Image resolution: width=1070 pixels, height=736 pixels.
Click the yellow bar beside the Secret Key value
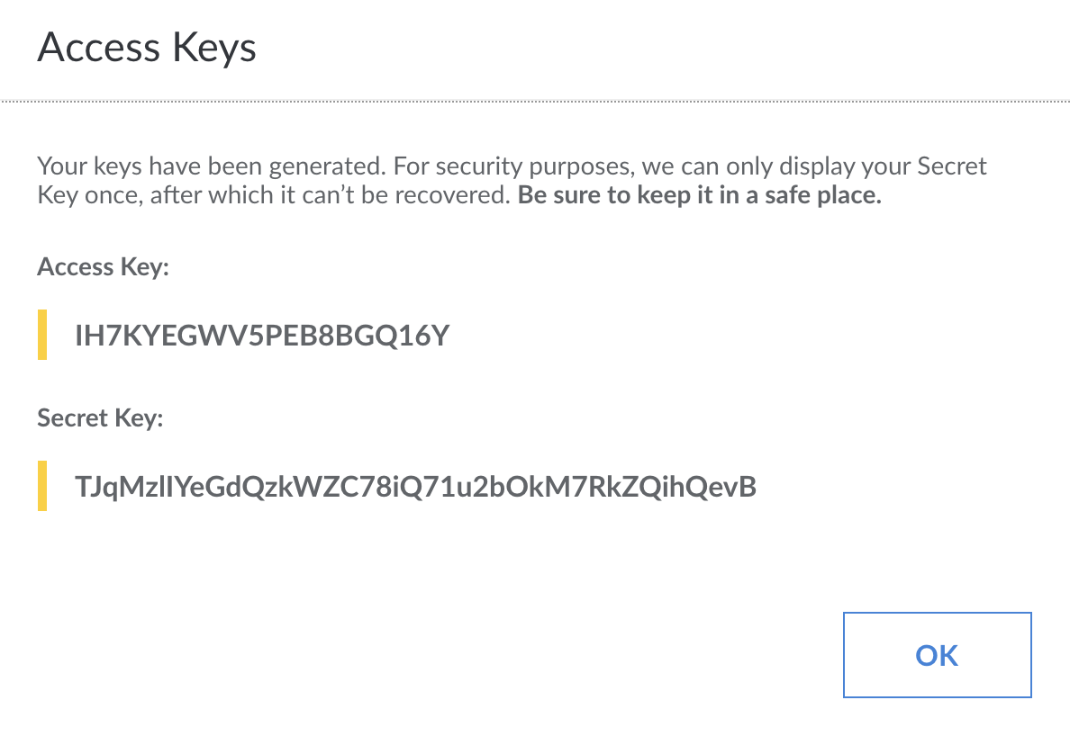click(42, 486)
